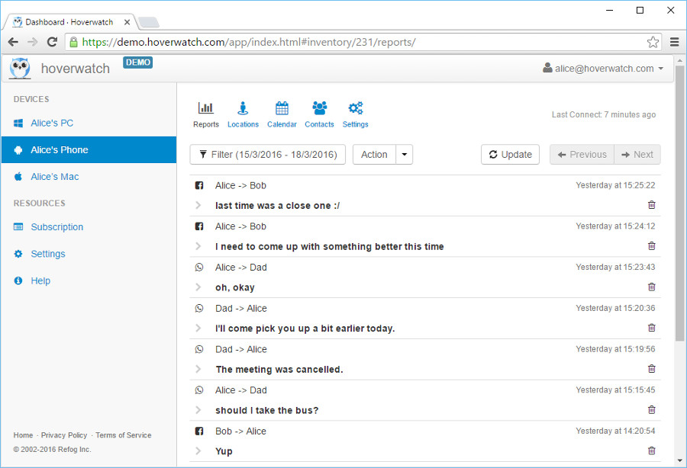Expand the 'oh, okay' message
The image size is (687, 468).
(198, 287)
